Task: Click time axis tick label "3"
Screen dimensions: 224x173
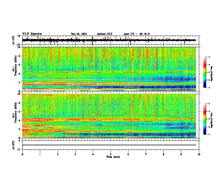Action: tap(75, 154)
